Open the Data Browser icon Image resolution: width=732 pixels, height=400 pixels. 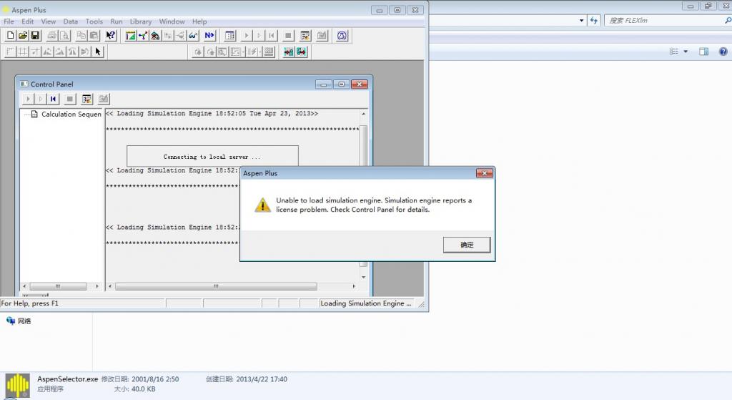[229, 36]
